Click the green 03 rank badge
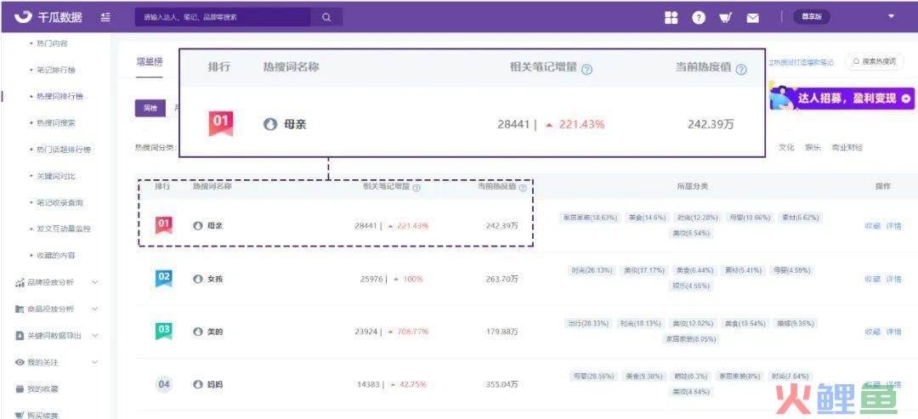The height and width of the screenshot is (419, 918). 164,331
